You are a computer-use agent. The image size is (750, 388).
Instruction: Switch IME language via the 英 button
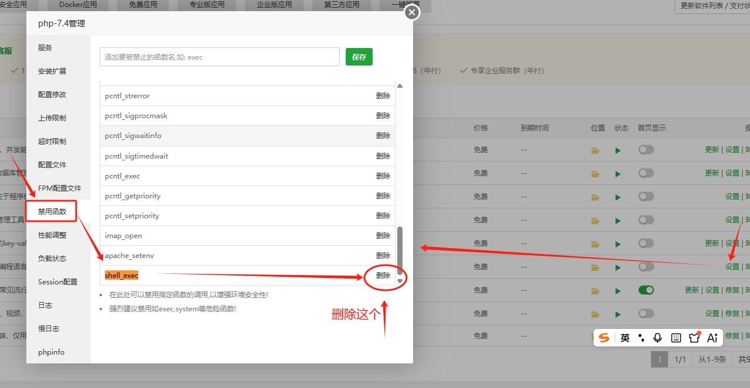(x=625, y=338)
